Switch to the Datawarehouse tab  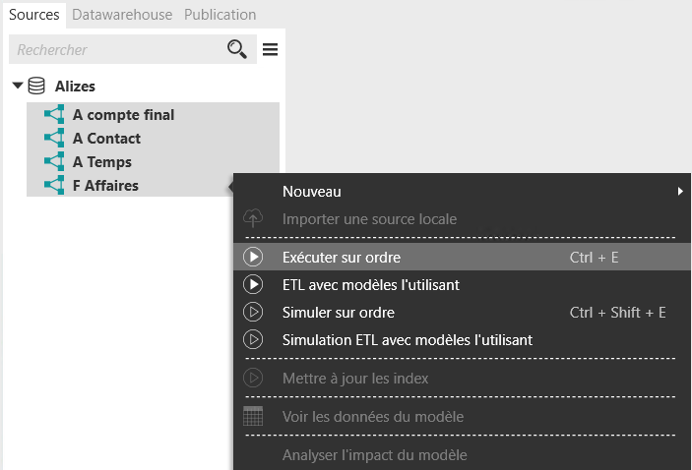[x=122, y=15]
